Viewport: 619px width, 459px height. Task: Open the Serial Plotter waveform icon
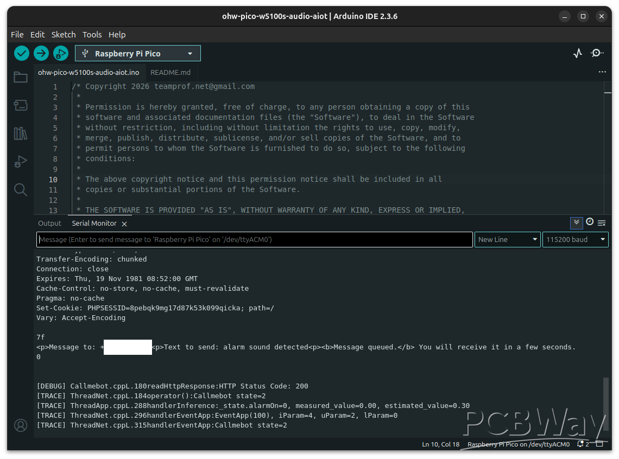pyautogui.click(x=578, y=53)
